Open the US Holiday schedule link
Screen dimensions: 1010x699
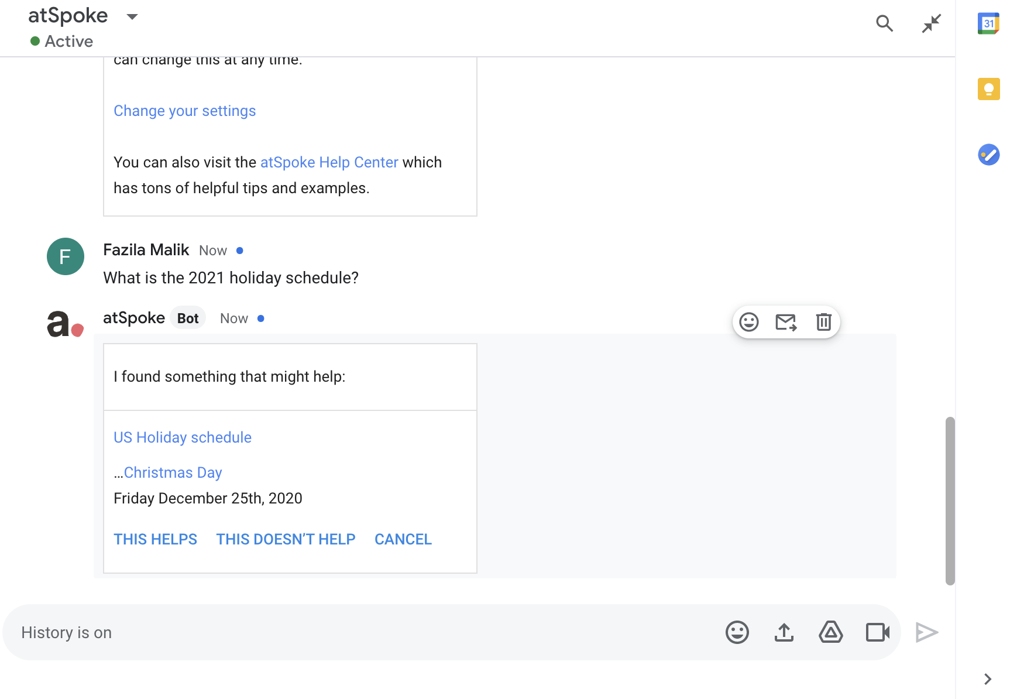pyautogui.click(x=183, y=437)
